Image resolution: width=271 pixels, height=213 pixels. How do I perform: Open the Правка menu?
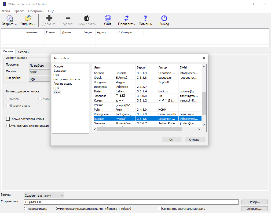(x=19, y=11)
